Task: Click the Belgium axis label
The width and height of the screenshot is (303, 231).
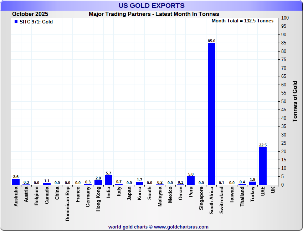Action: (x=36, y=196)
